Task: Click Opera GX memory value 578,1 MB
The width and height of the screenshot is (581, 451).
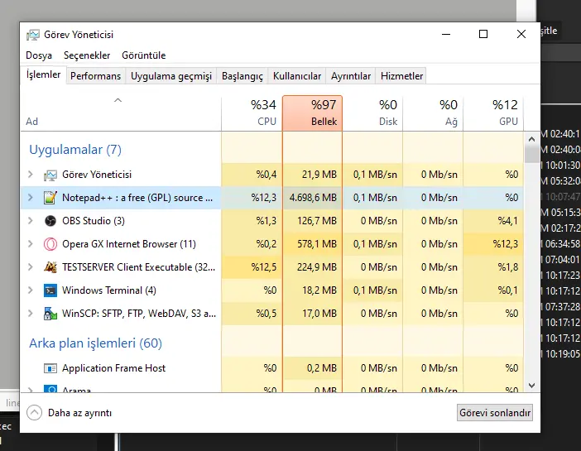Action: (317, 244)
